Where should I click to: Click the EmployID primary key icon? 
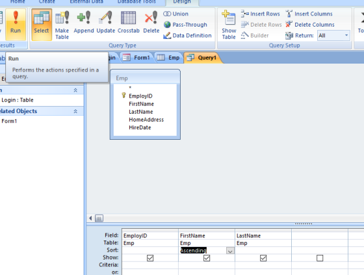[123, 96]
